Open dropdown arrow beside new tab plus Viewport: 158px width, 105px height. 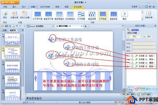(x=88, y=26)
